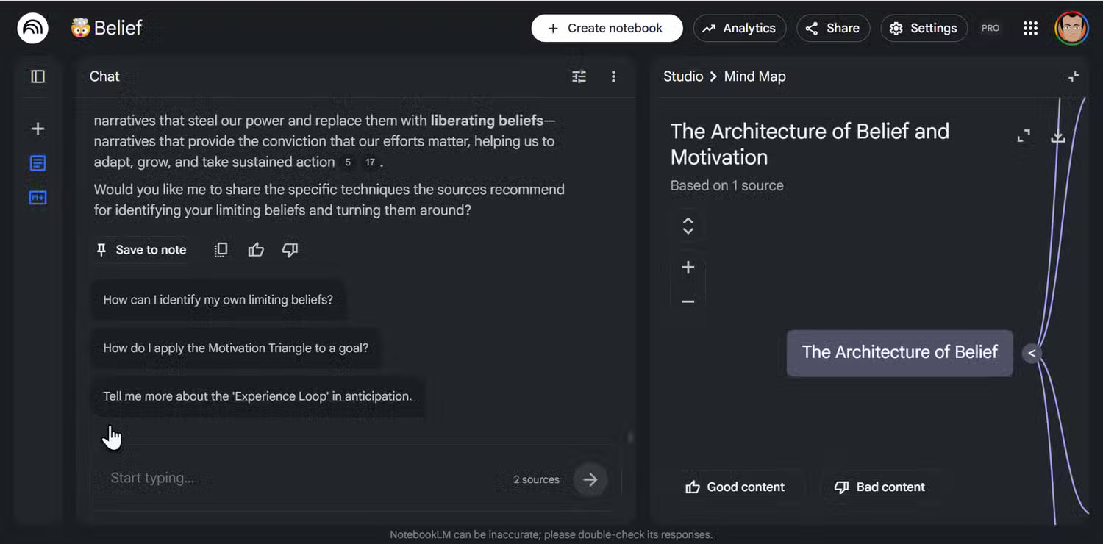Expand or collapse all mind map nodes
The height and width of the screenshot is (544, 1103).
[x=688, y=226]
